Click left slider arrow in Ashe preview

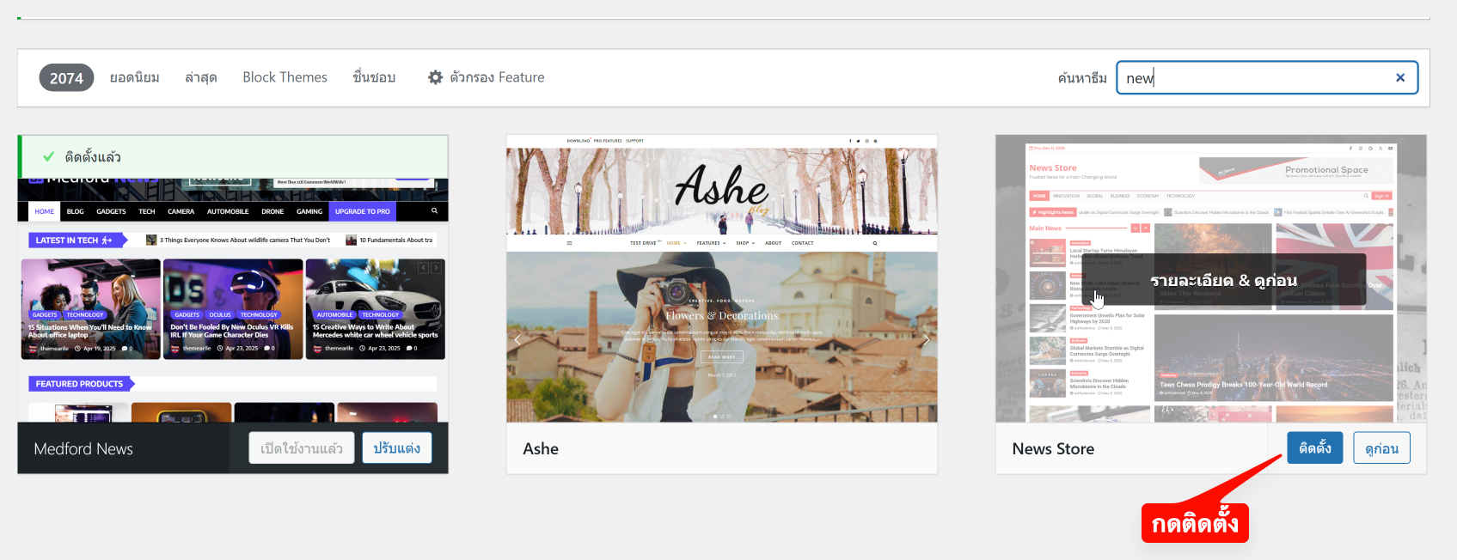(x=517, y=340)
